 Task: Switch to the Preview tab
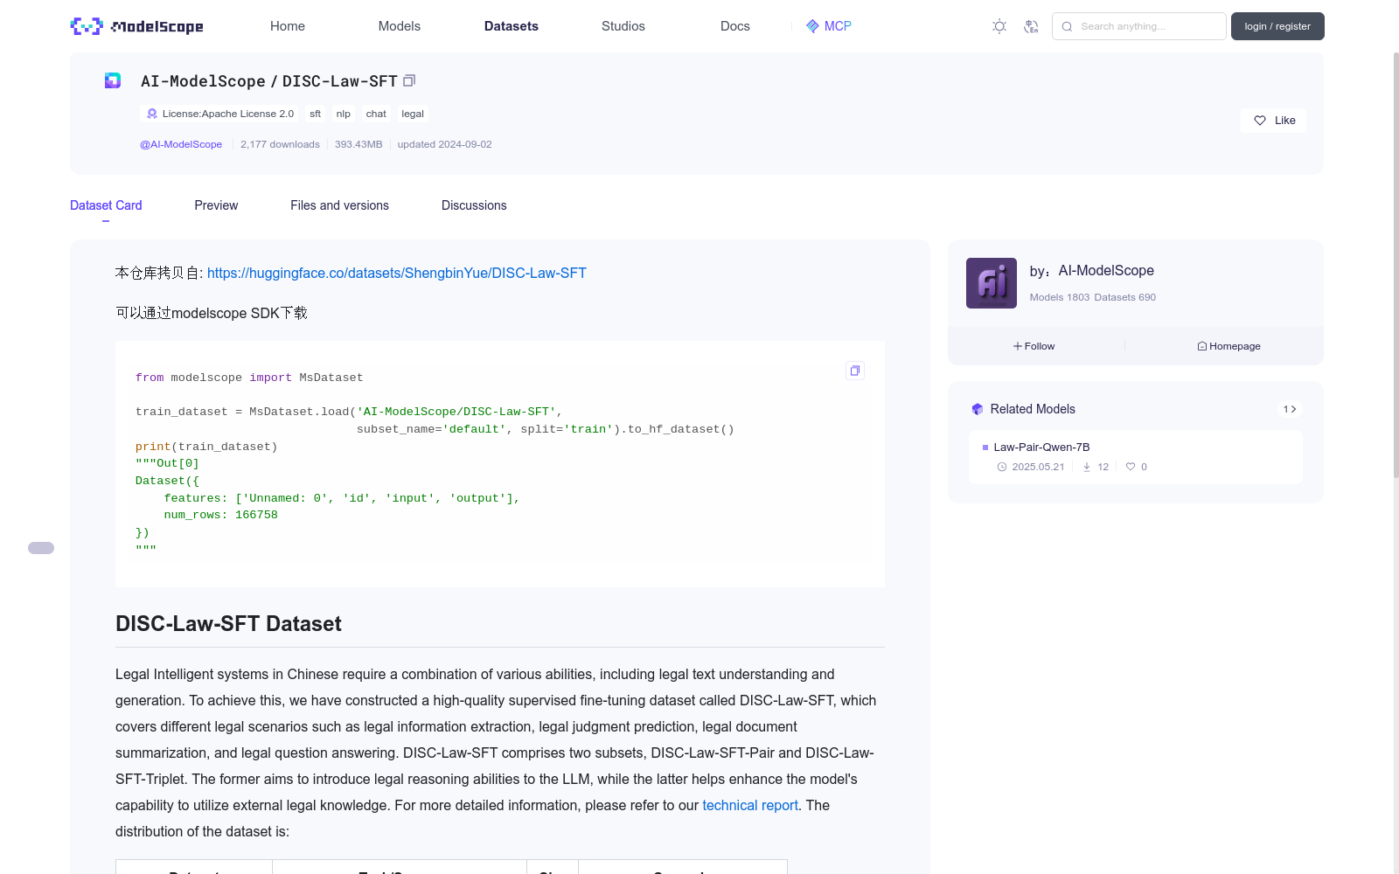point(216,205)
